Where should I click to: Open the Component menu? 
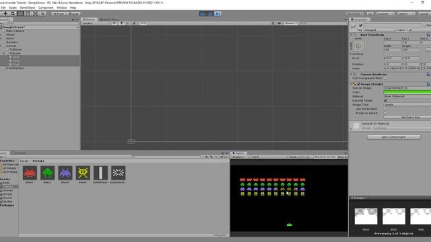click(x=46, y=7)
